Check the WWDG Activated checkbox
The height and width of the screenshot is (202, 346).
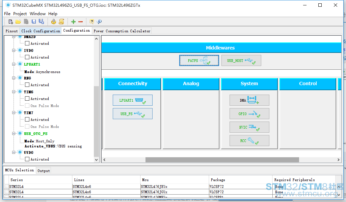point(27,159)
